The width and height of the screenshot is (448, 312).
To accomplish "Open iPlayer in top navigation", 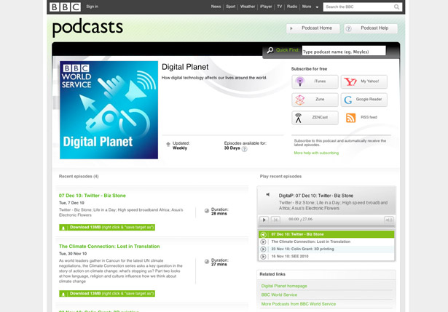I will pyautogui.click(x=266, y=7).
